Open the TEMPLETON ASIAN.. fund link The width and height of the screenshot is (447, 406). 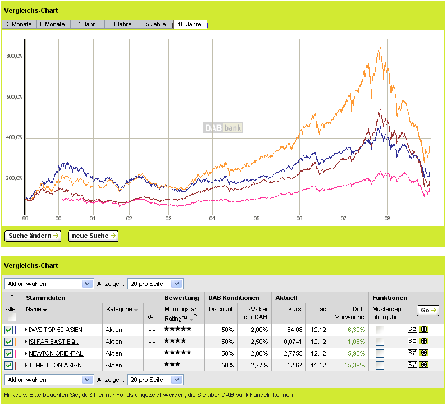pyautogui.click(x=57, y=366)
